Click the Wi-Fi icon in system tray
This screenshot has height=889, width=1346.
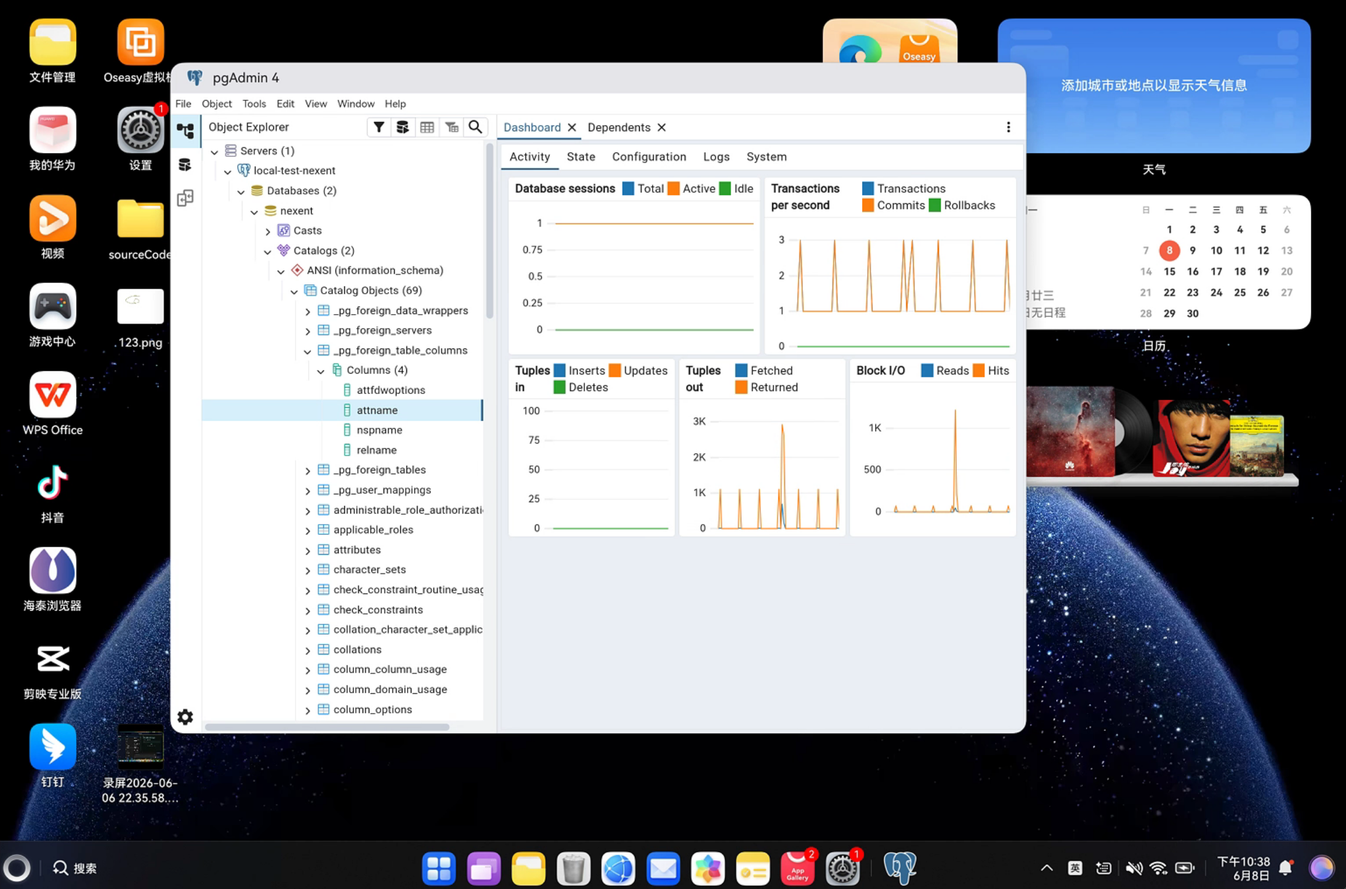pos(1158,868)
